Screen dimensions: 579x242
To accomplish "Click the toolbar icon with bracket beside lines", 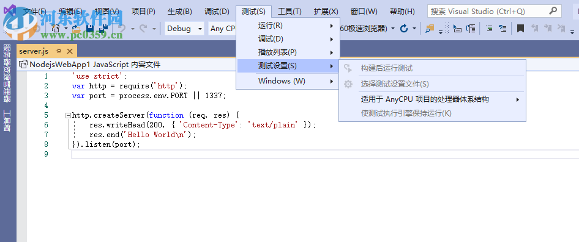I will (471, 28).
